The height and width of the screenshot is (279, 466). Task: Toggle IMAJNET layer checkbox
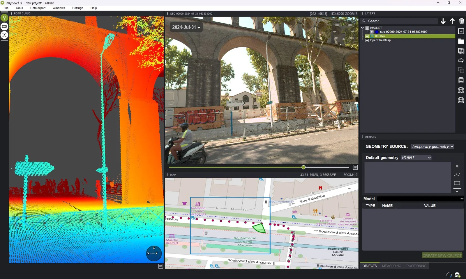pos(367,28)
